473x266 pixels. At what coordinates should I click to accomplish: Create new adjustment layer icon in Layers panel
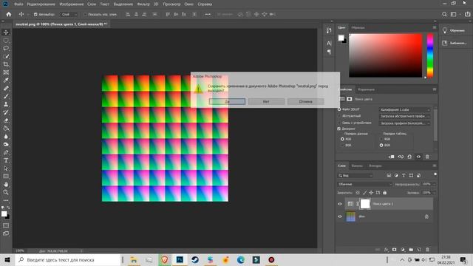(x=403, y=250)
